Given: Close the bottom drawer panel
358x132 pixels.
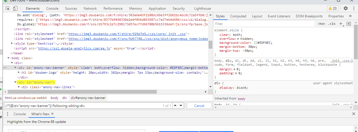Looking at the screenshot, I should click(354, 114).
